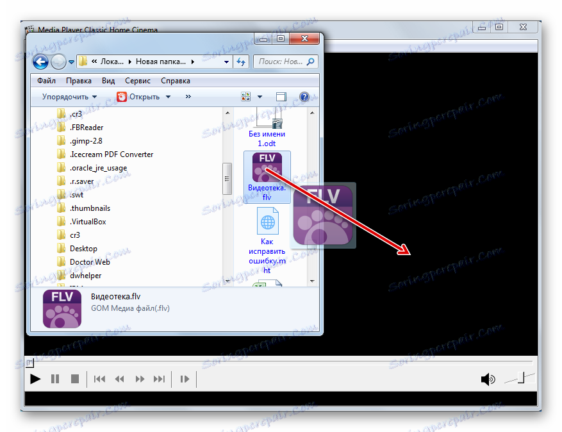Select the .r.saver folder
Viewport: 562px width, 432px height.
(82, 181)
